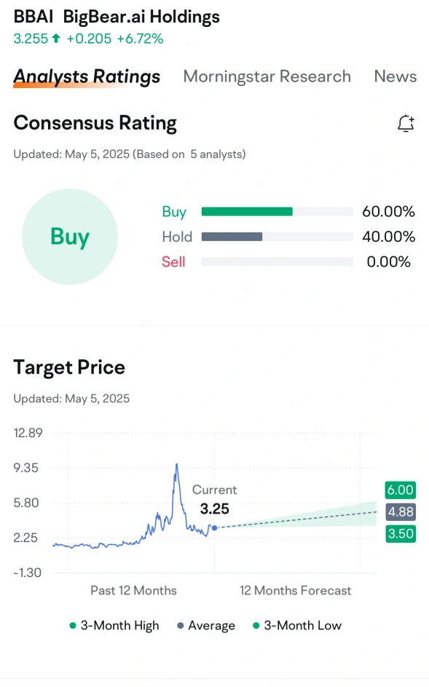429x687 pixels.
Task: Tap the 3.50 low target label
Action: click(401, 534)
